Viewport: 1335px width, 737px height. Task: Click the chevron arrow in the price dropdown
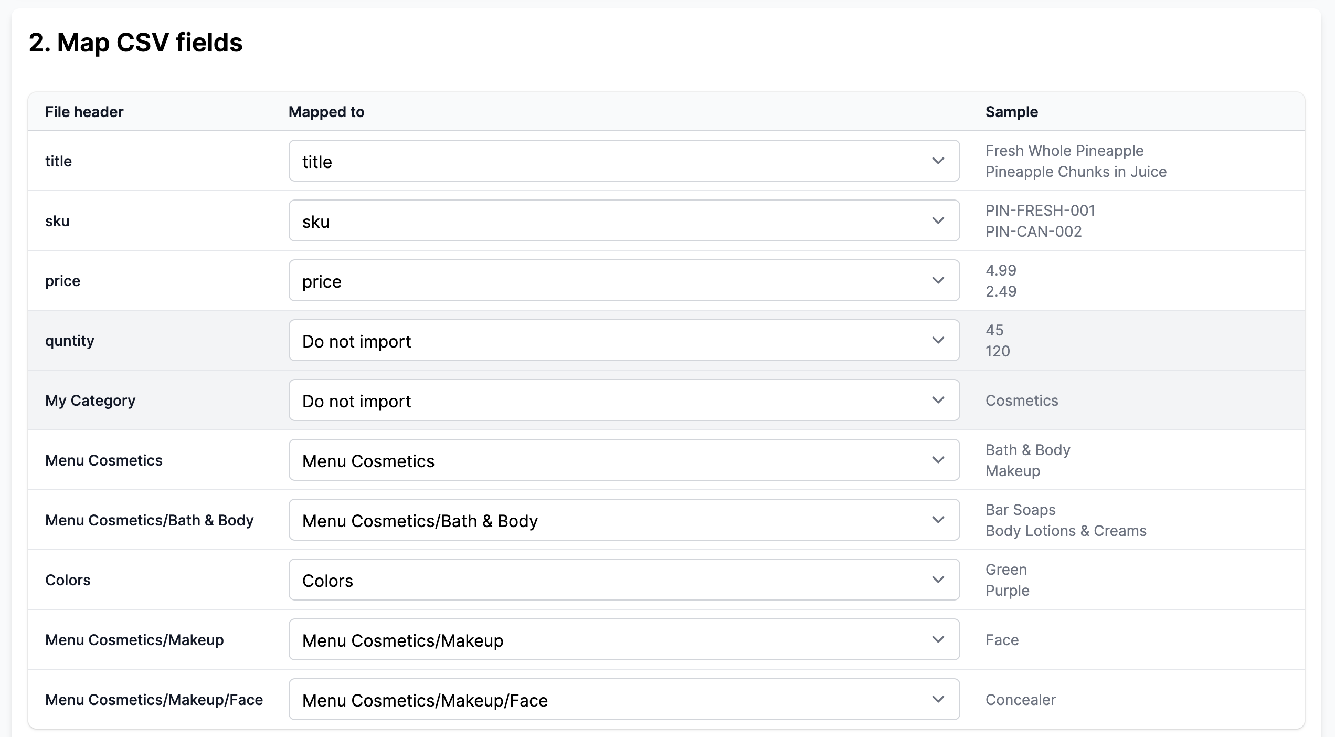tap(938, 281)
